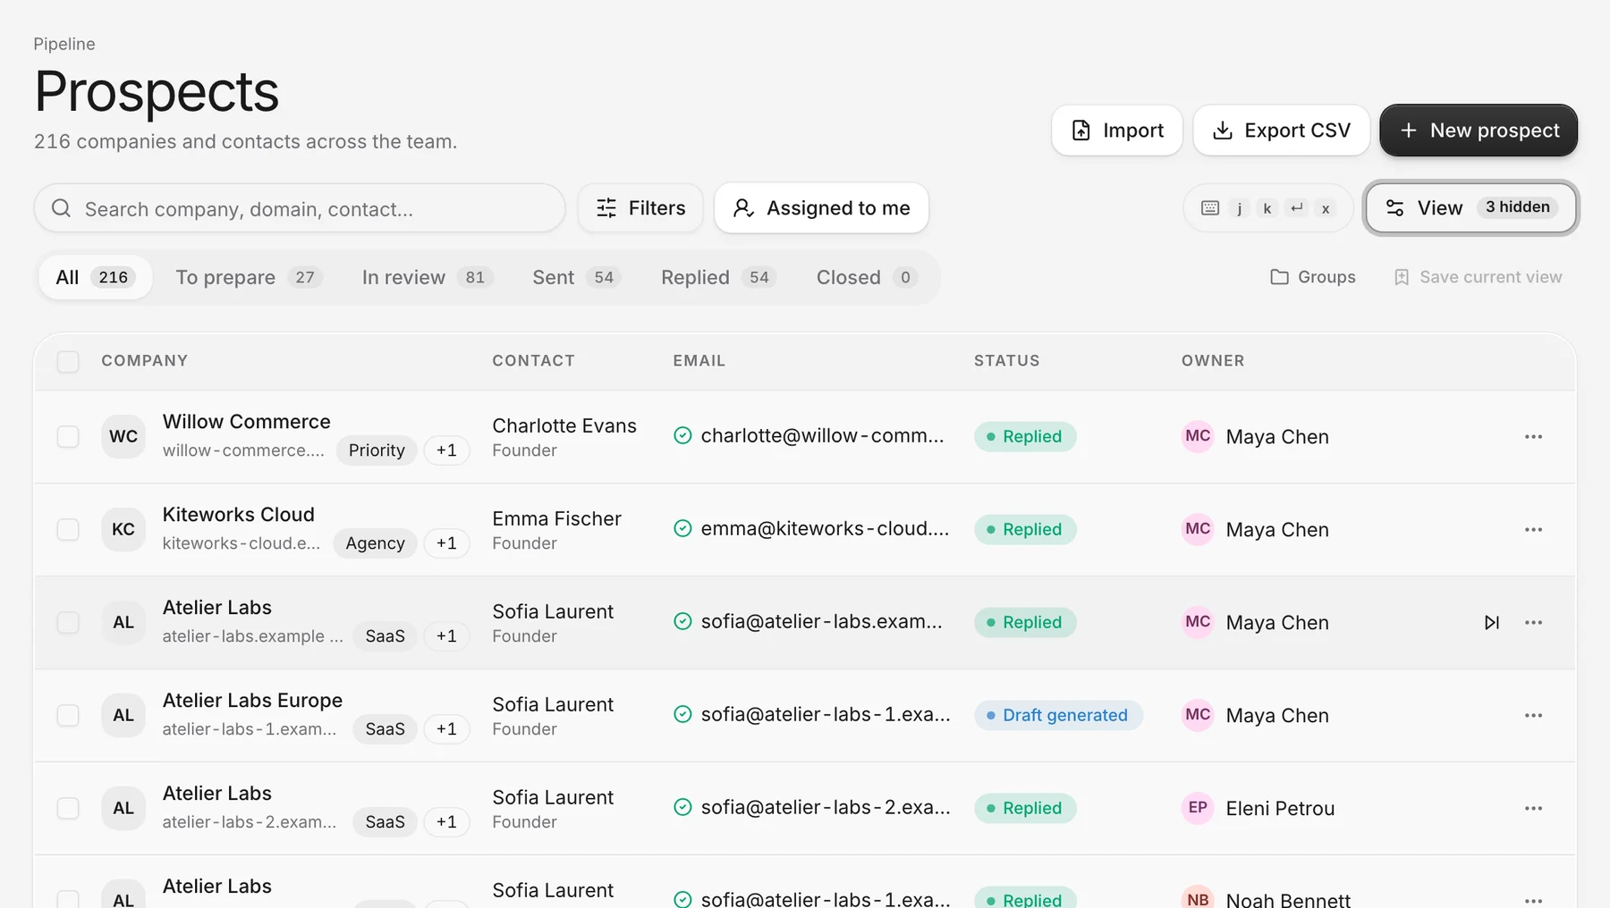Click the Draft generated status badge
This screenshot has width=1610, height=908.
click(1058, 715)
